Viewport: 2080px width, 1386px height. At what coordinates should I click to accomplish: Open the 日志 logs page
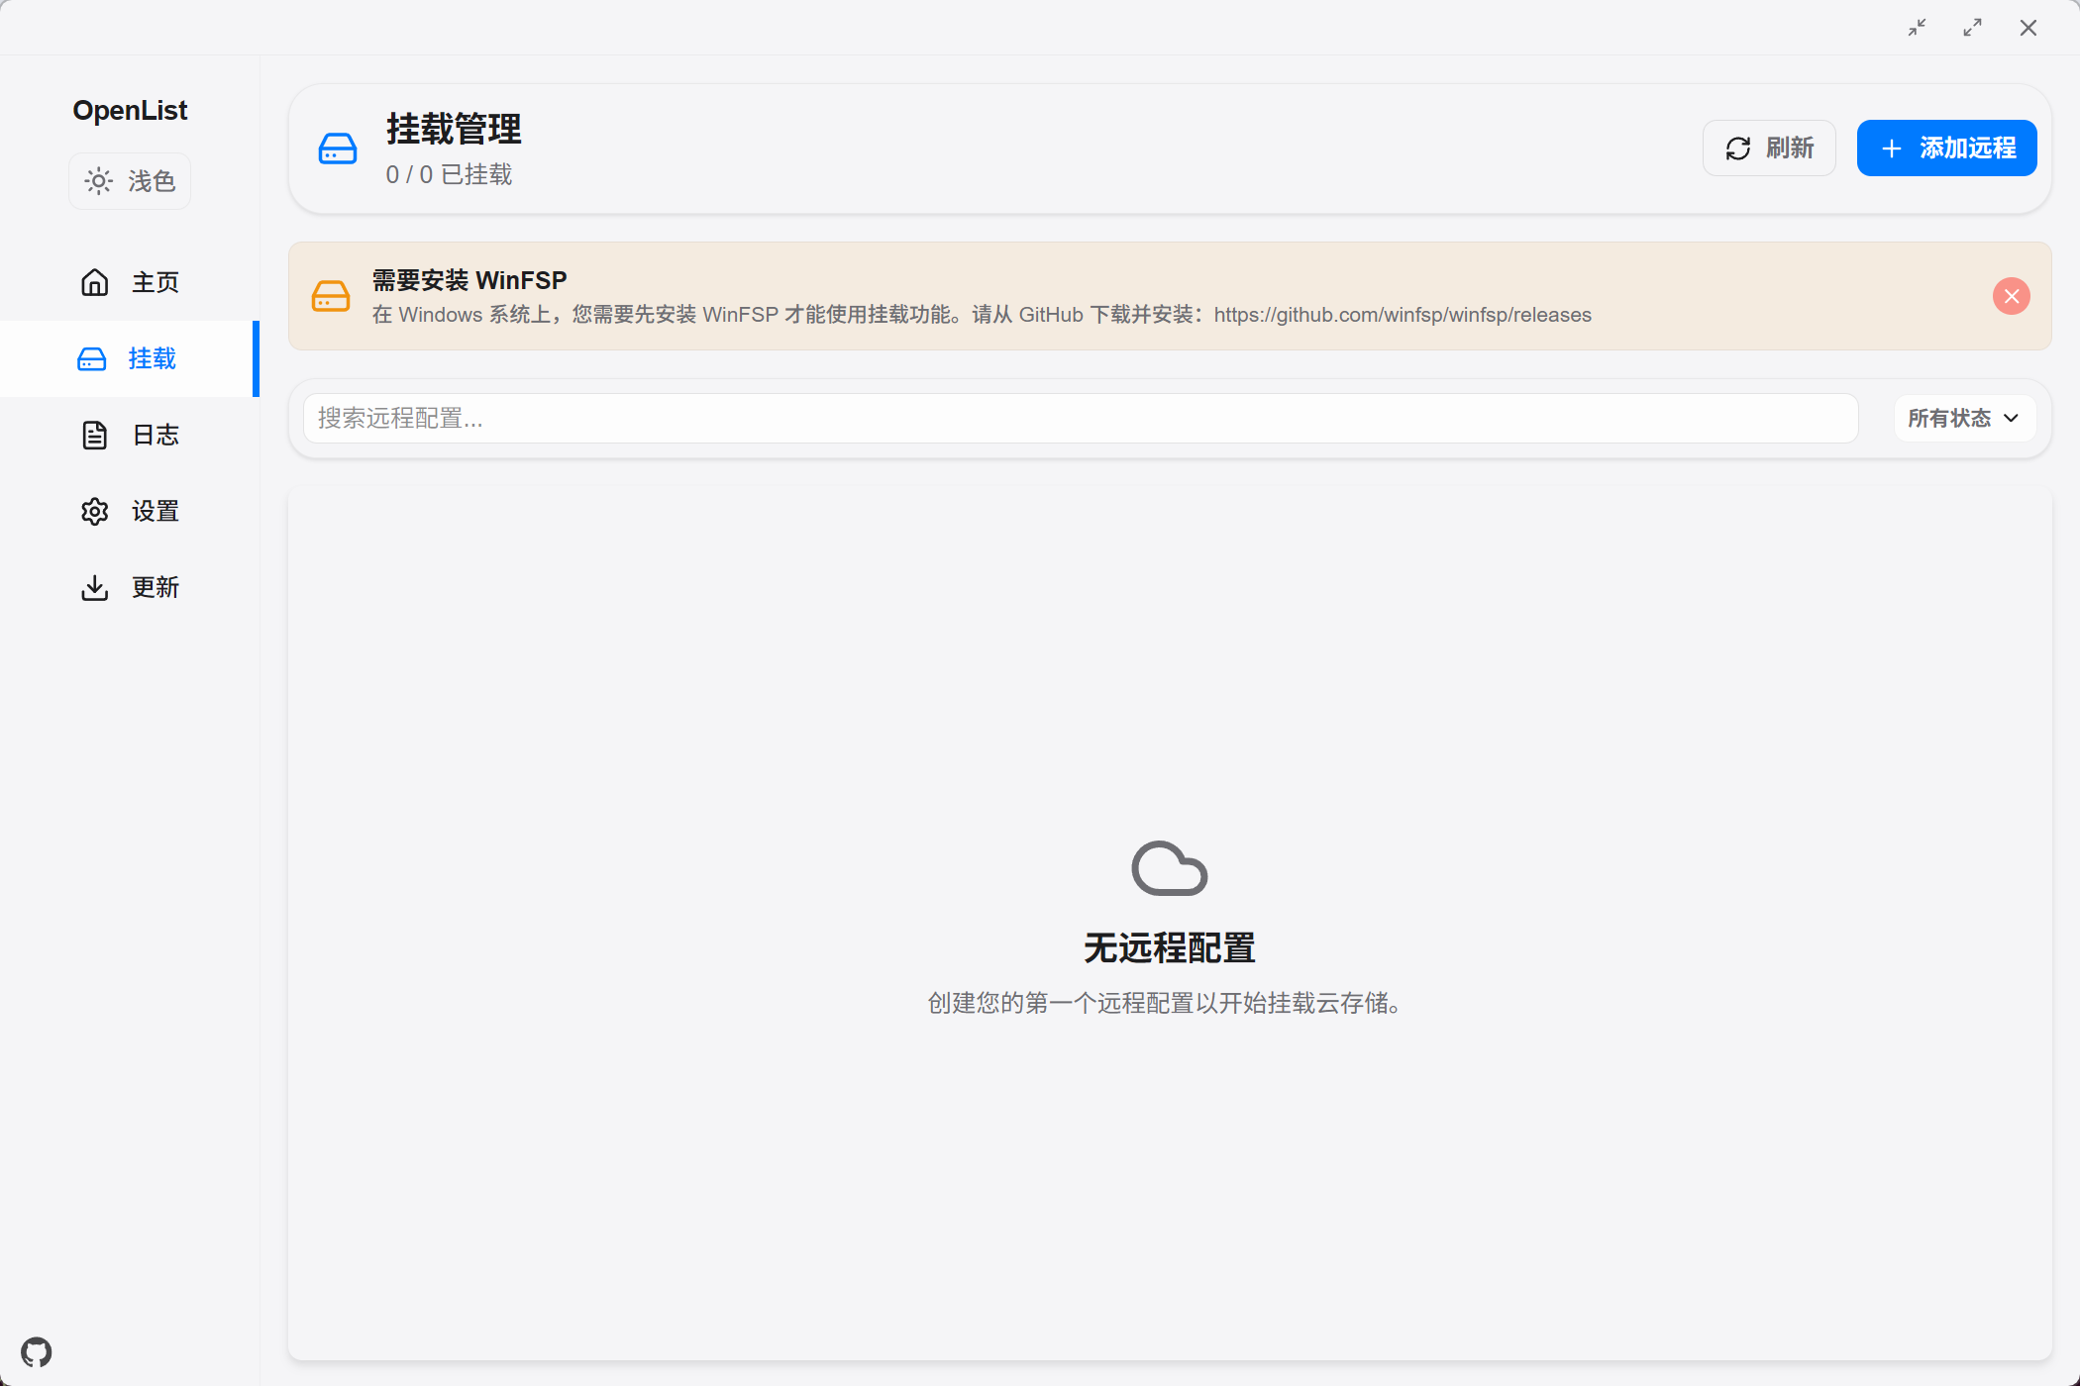[156, 436]
